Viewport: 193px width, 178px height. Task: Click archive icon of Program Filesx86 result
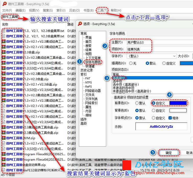tap(4, 154)
